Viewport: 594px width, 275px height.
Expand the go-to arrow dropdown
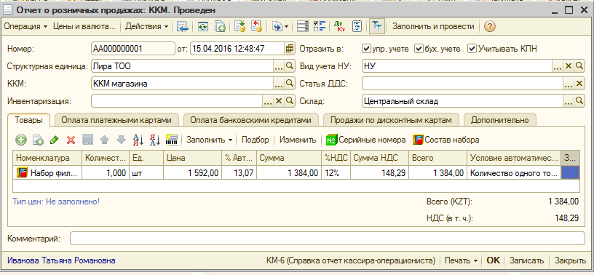pyautogui.click(x=286, y=26)
